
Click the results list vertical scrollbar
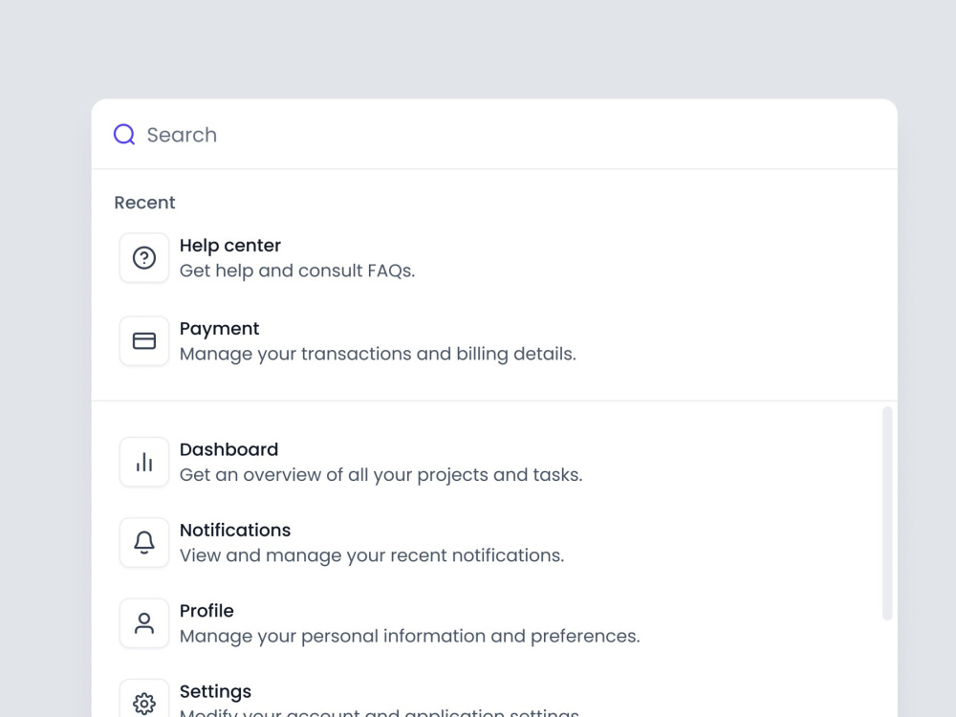pyautogui.click(x=888, y=513)
